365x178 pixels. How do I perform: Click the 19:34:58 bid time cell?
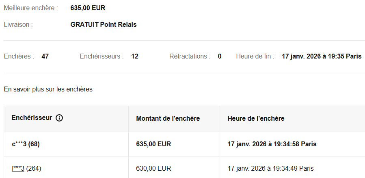(272, 144)
